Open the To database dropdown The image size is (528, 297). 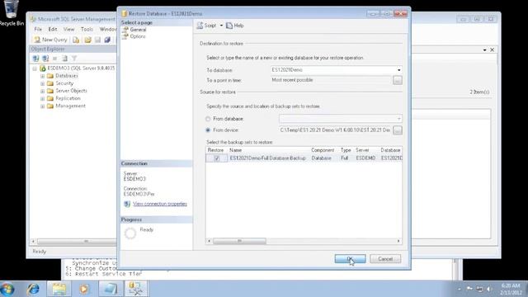[399, 70]
